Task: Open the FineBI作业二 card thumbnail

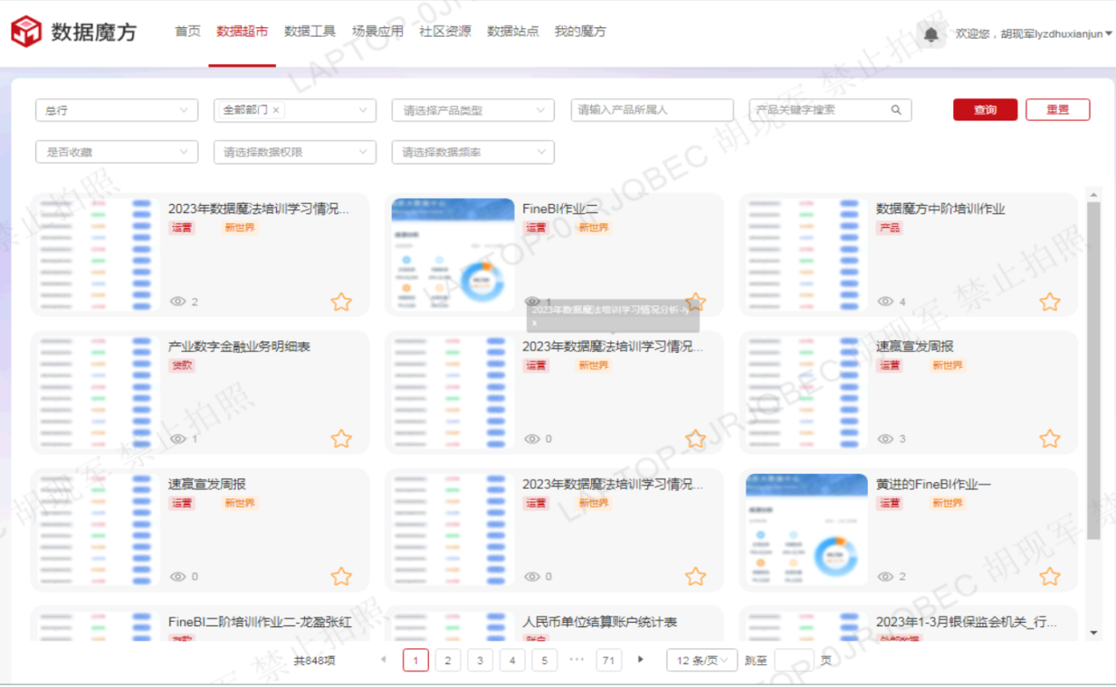Action: point(453,255)
